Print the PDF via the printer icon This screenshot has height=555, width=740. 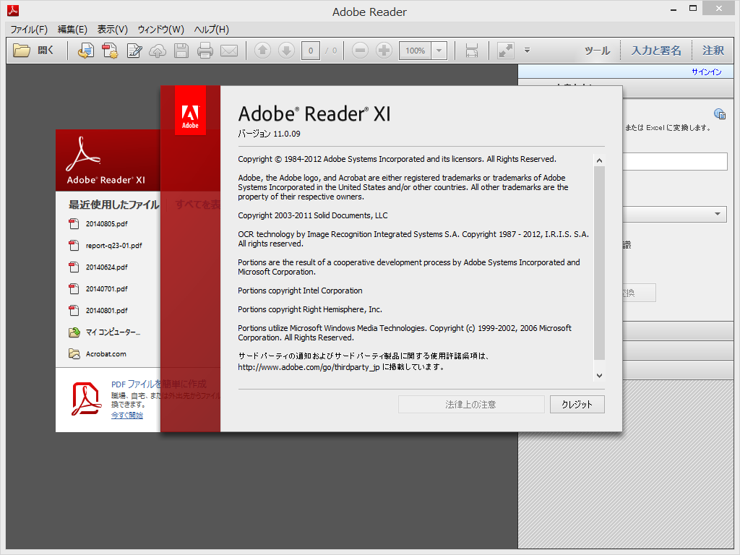pyautogui.click(x=206, y=51)
